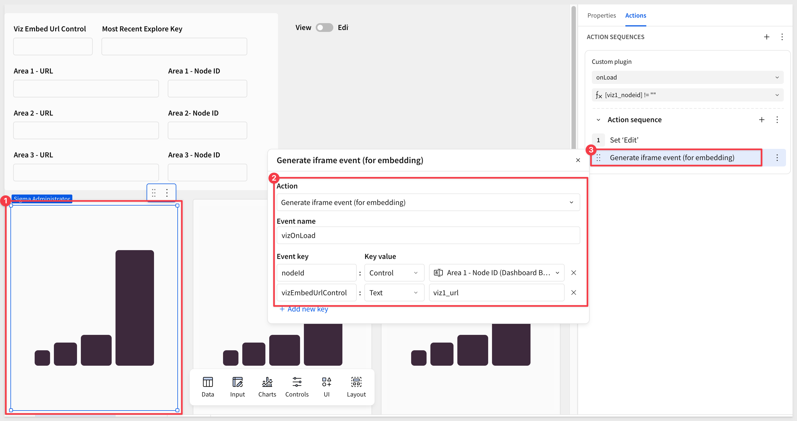Switch to the Actions tab
The image size is (797, 421).
(635, 15)
